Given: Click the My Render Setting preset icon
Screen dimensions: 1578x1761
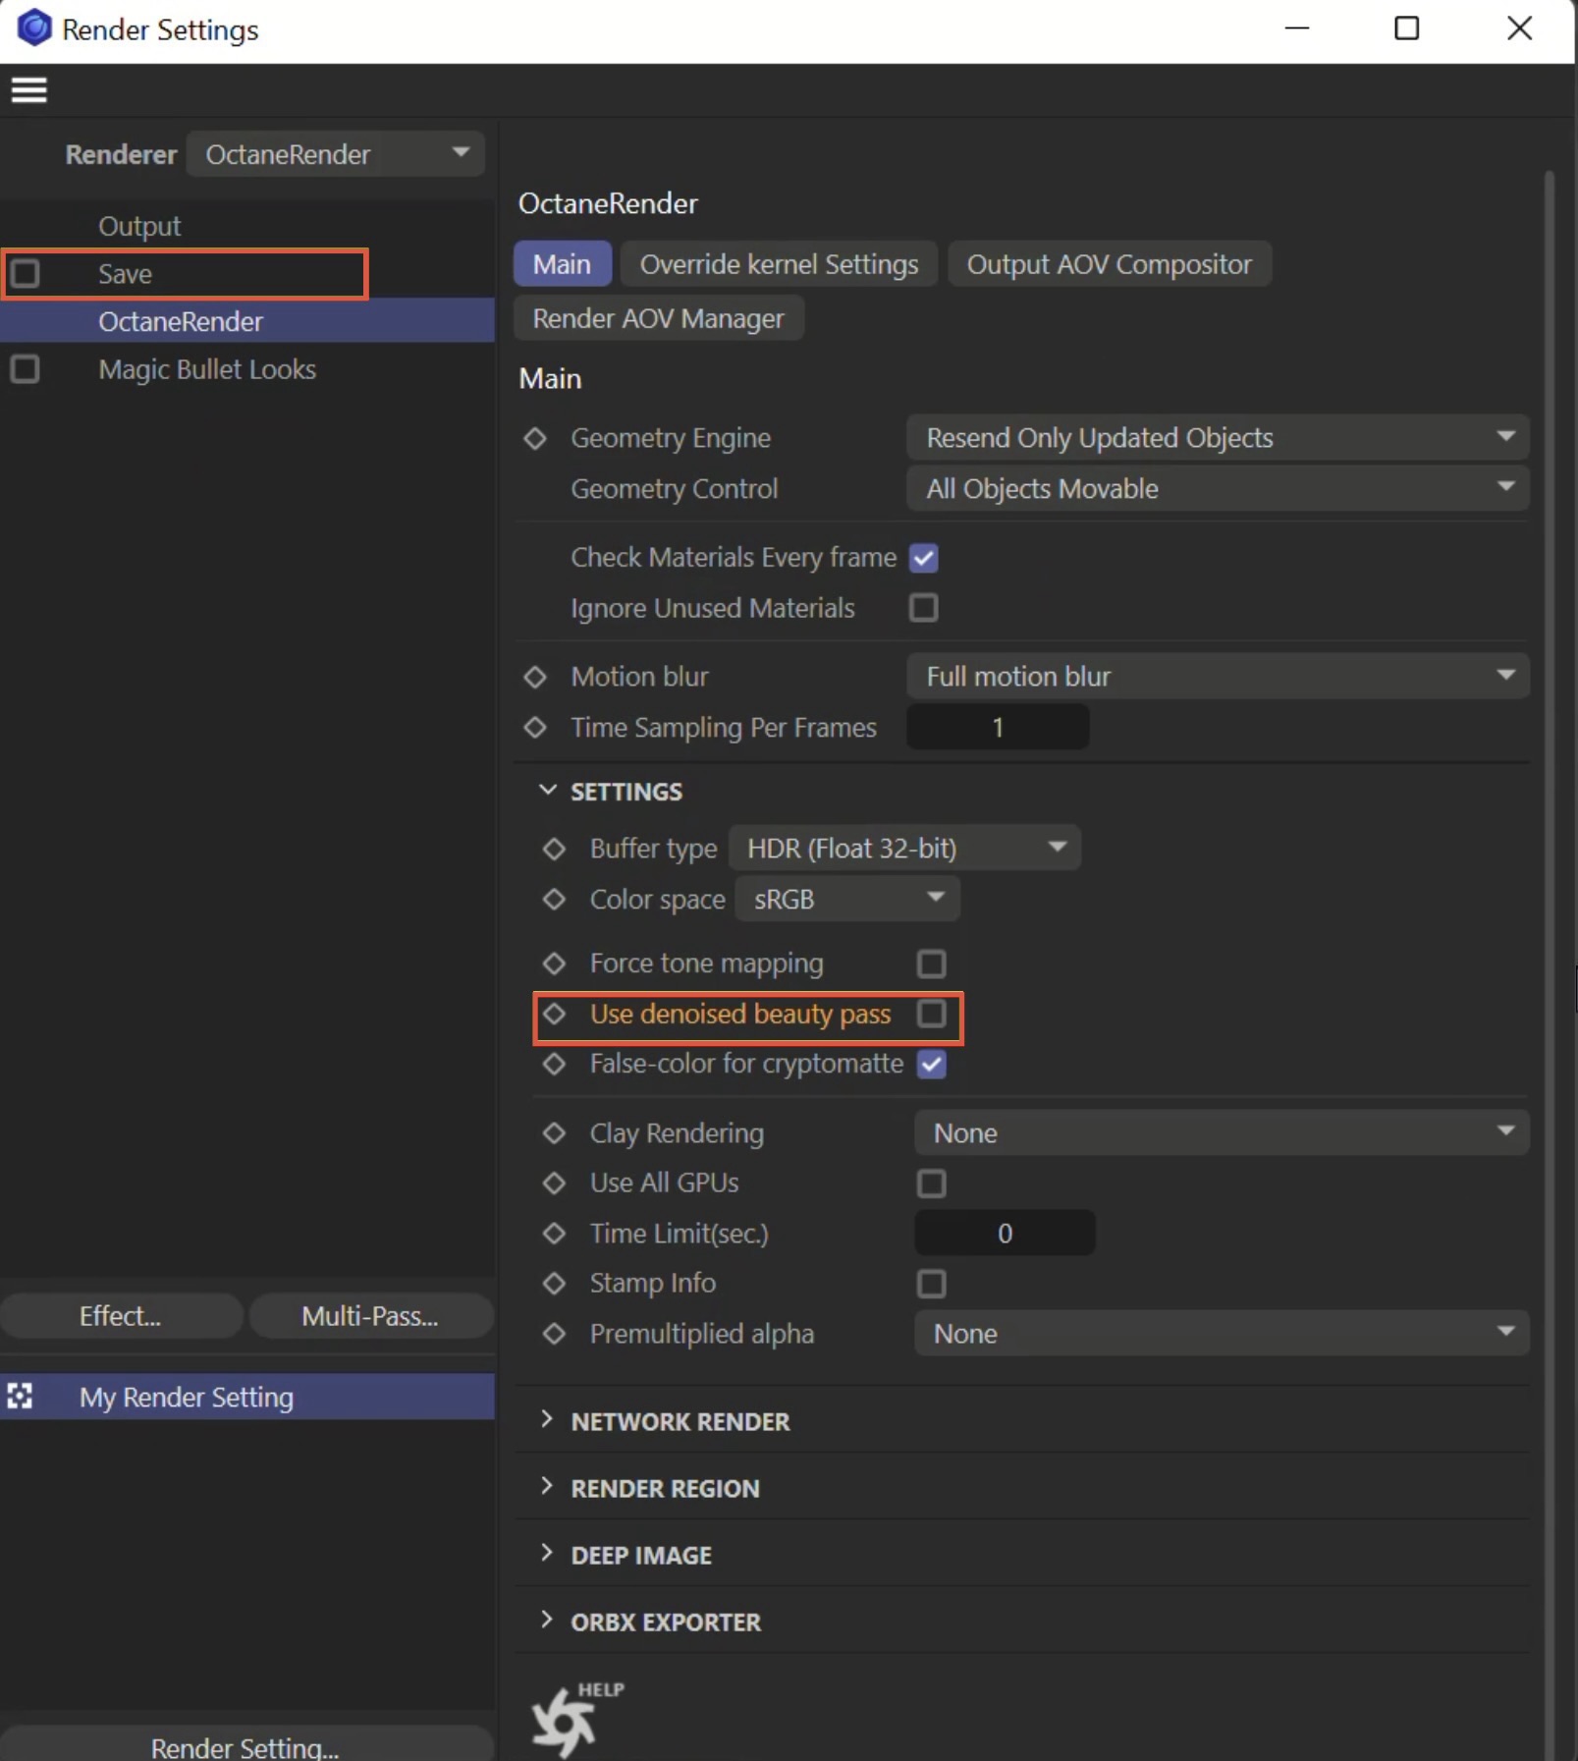Looking at the screenshot, I should pos(20,1397).
